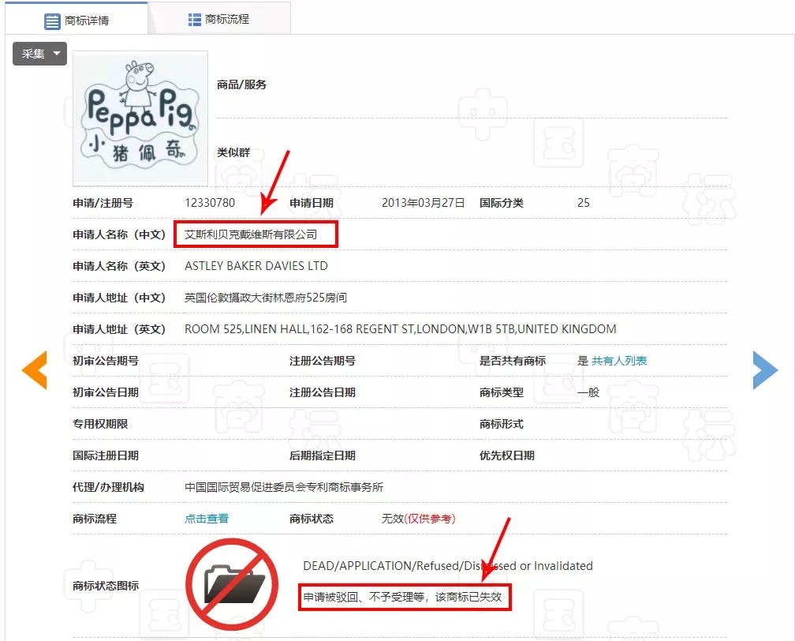Click the 初审公告期号 label
Viewport: 795px width, 641px height.
point(106,361)
